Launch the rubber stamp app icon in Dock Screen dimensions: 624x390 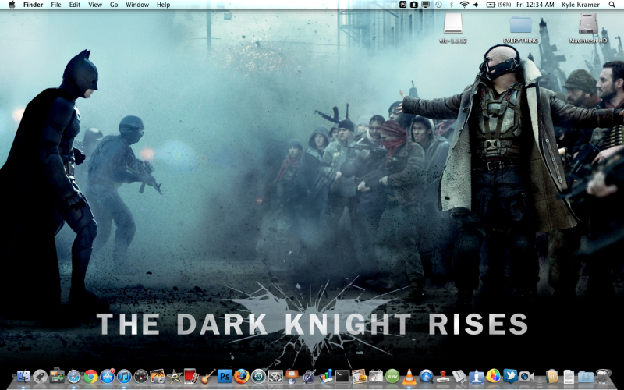tap(443, 377)
